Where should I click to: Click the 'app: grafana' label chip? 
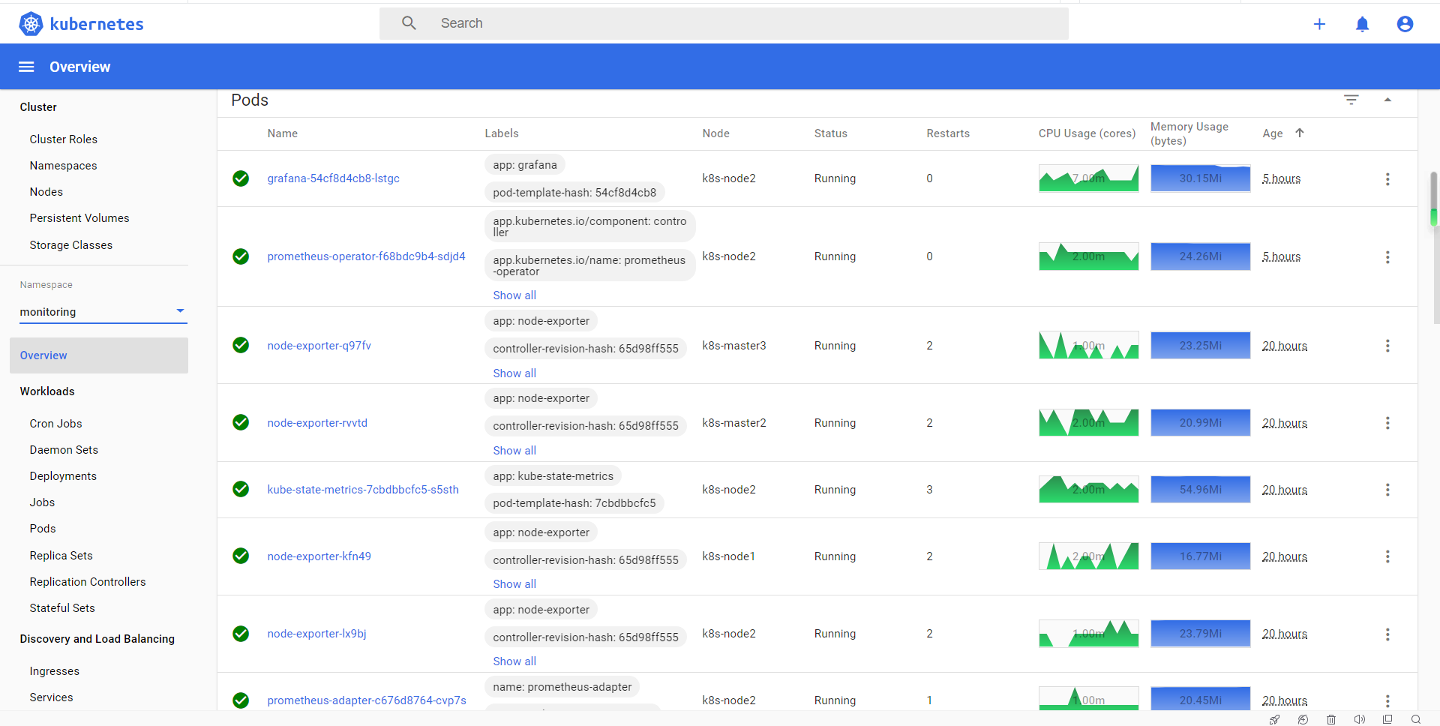(x=525, y=165)
